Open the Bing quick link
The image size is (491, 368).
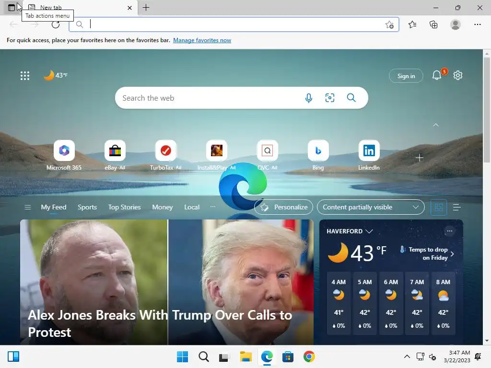pyautogui.click(x=318, y=155)
